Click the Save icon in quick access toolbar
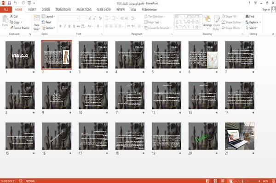 (x=9, y=3)
